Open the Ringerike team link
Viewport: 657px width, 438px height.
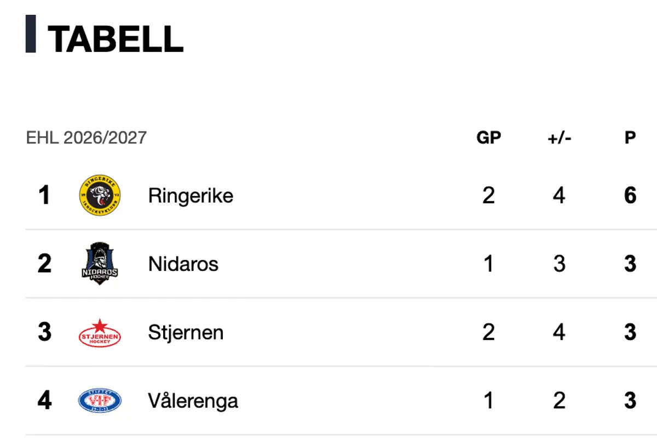pyautogui.click(x=191, y=195)
